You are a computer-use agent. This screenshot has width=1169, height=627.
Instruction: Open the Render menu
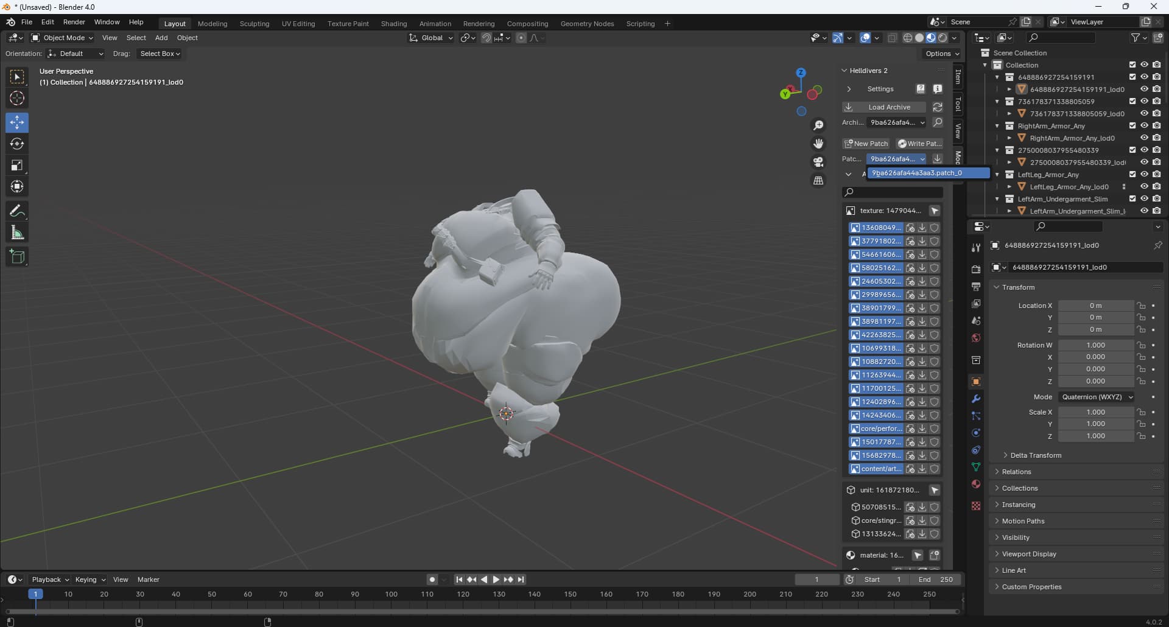pyautogui.click(x=74, y=22)
